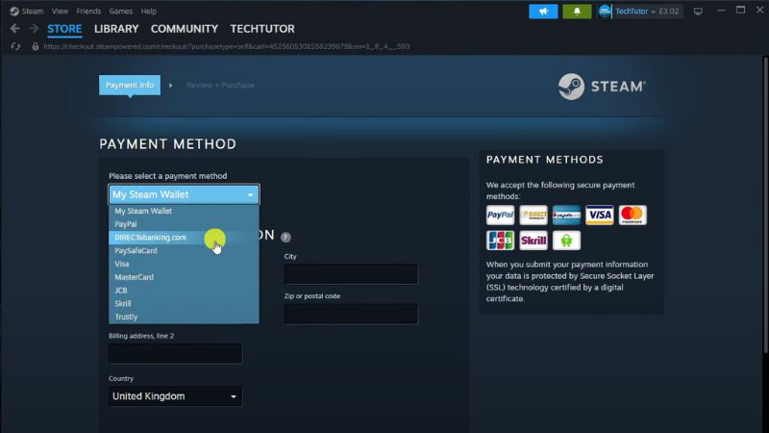Open the Country dropdown
Image resolution: width=769 pixels, height=433 pixels.
175,396
